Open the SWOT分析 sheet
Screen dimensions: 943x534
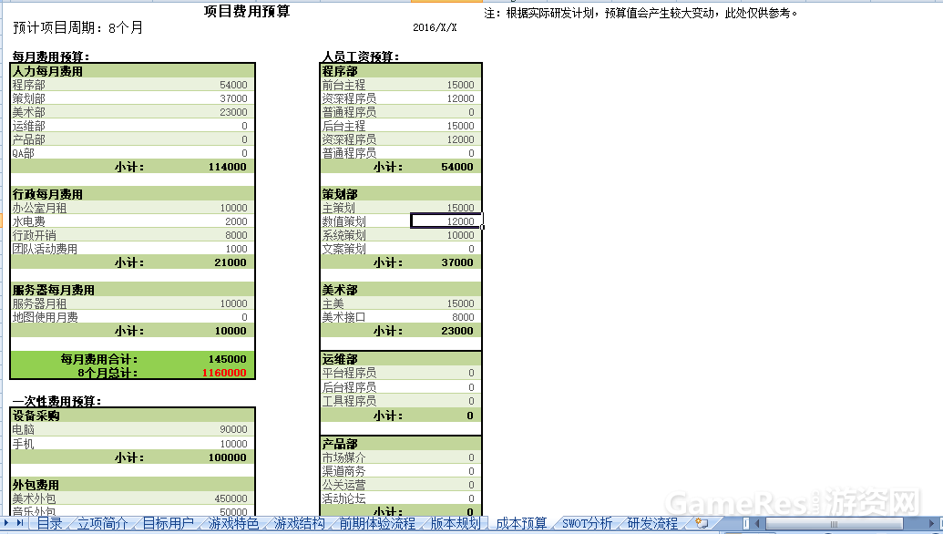coord(588,524)
